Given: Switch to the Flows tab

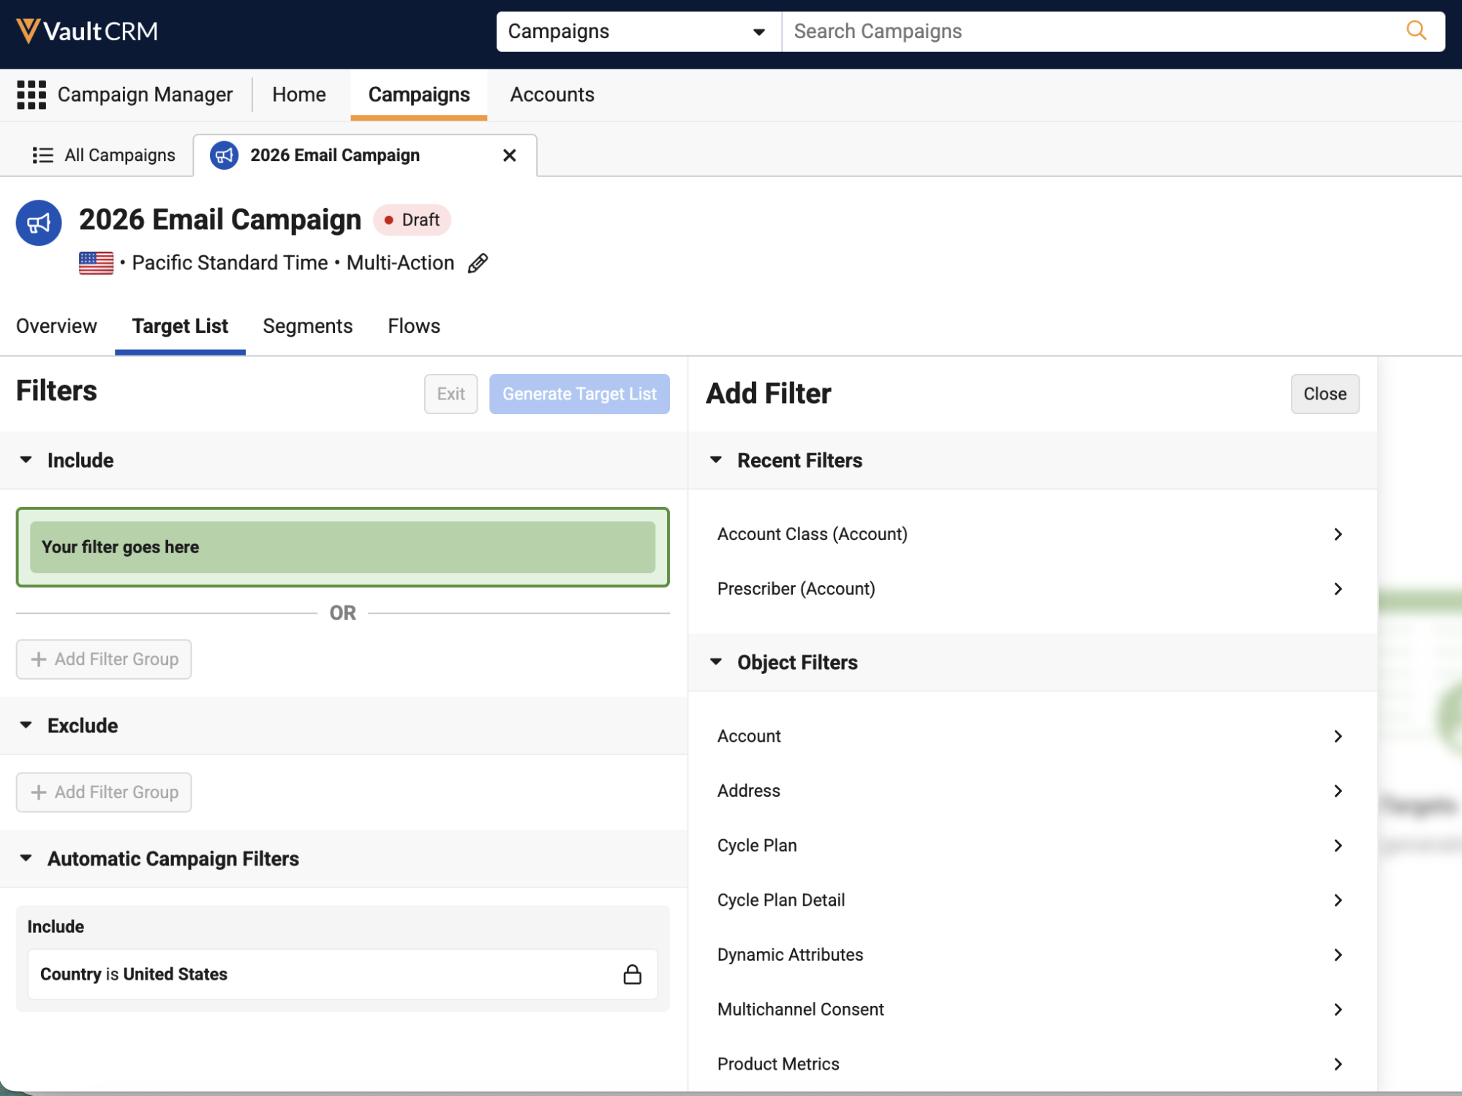Looking at the screenshot, I should pos(414,326).
